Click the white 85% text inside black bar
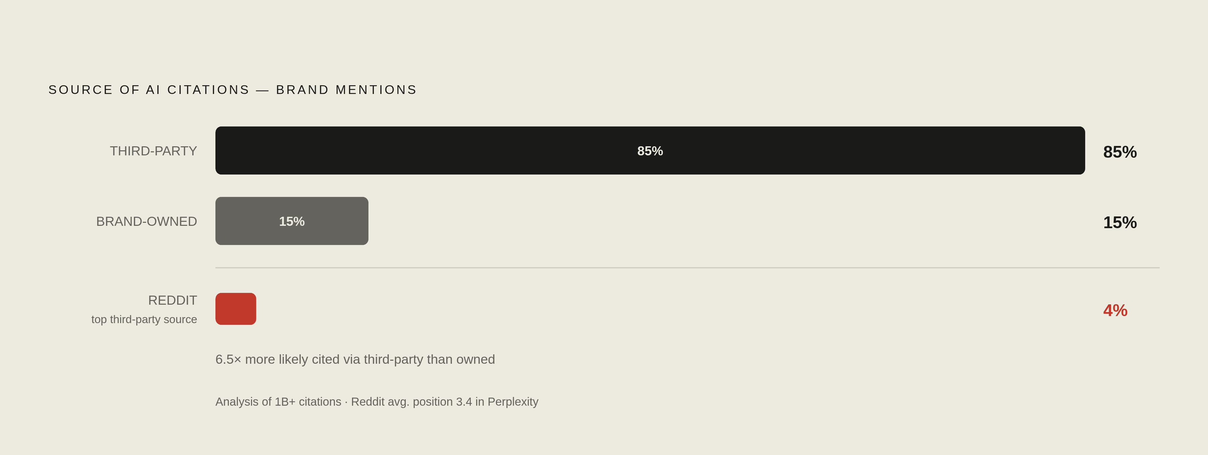 click(650, 151)
